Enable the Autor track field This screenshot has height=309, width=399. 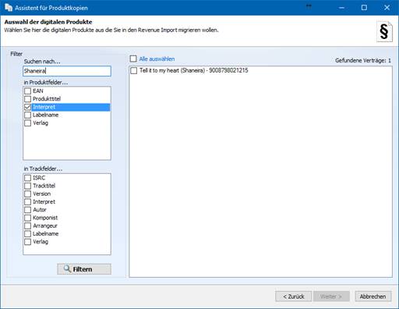(27, 210)
